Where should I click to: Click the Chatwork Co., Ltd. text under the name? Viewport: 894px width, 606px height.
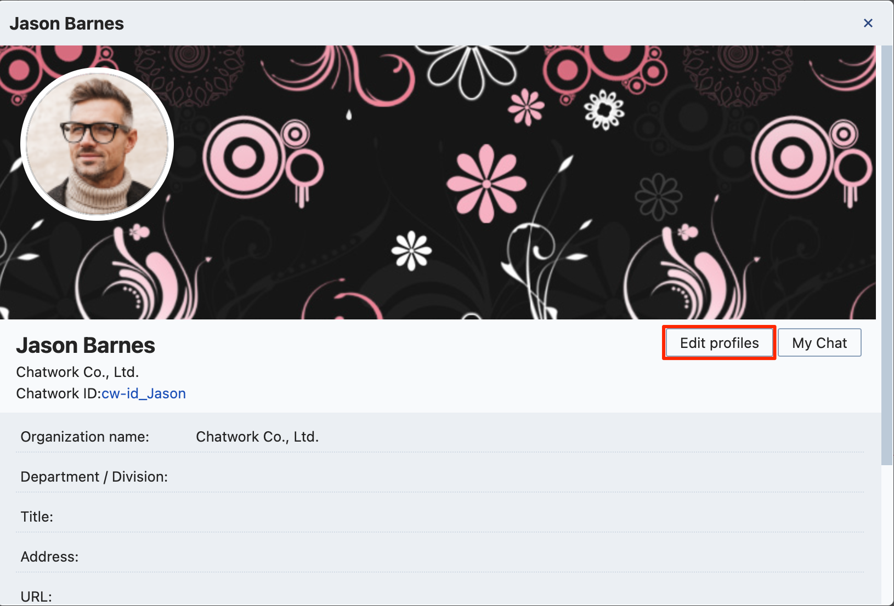(77, 372)
